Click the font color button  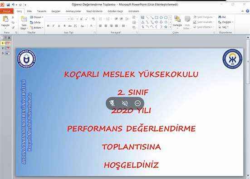[x=92, y=26]
